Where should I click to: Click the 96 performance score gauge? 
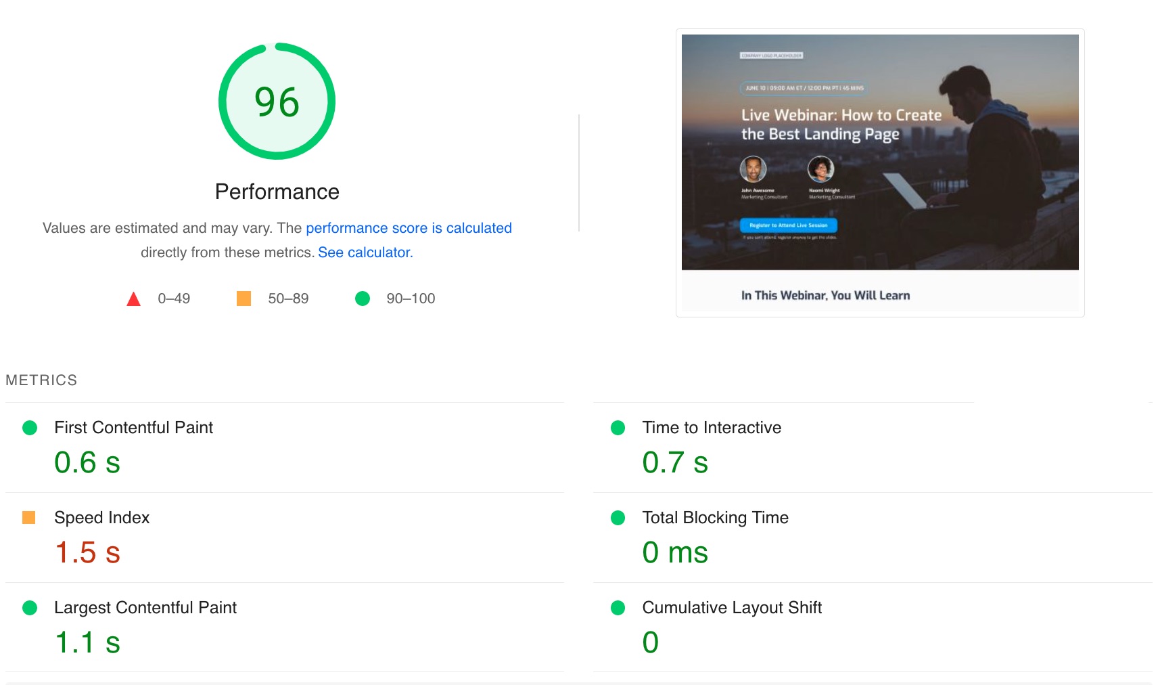(x=277, y=102)
